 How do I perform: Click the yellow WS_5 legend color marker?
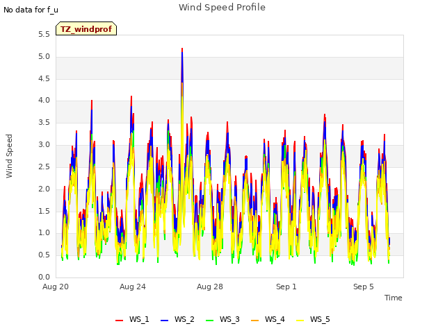pos(300,321)
